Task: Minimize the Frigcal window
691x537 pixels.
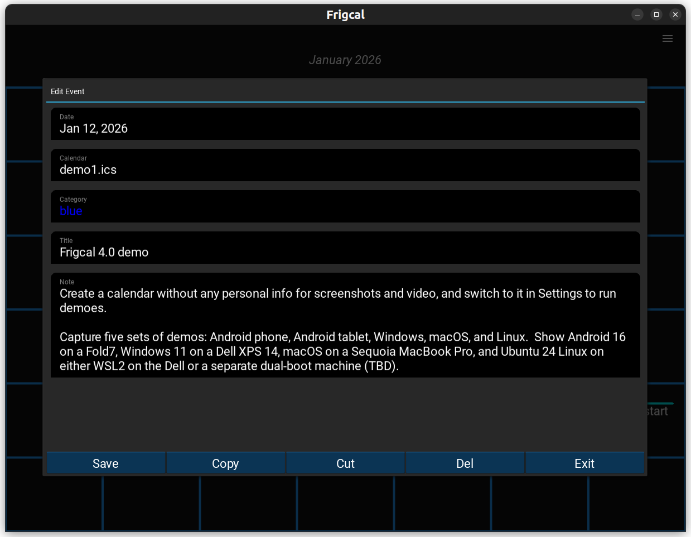Action: (637, 14)
